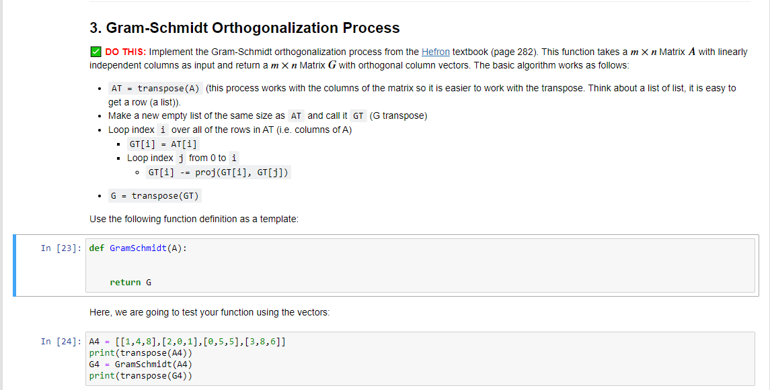Screen dimensions: 770x390
Task: Click the green checkmark DO THIS icon
Action: [x=95, y=52]
